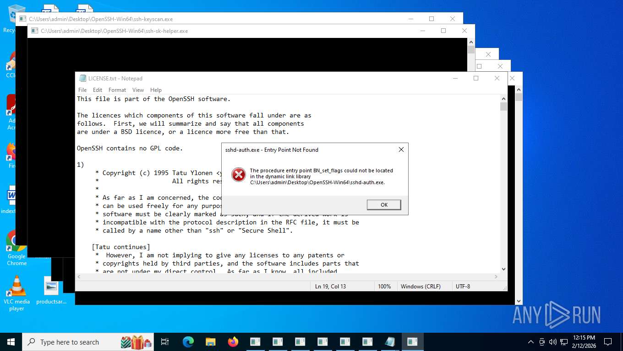This screenshot has height=351, width=623.
Task: Maximize the LICENSE.txt Notepad window
Action: [x=476, y=78]
